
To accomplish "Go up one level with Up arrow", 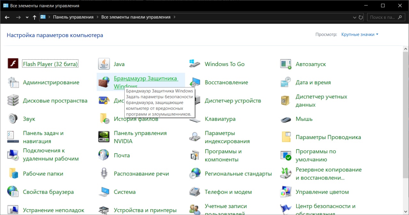I will 35,17.
